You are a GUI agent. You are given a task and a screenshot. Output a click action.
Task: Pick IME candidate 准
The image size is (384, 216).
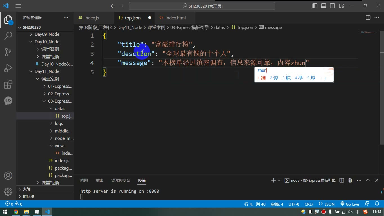262,78
